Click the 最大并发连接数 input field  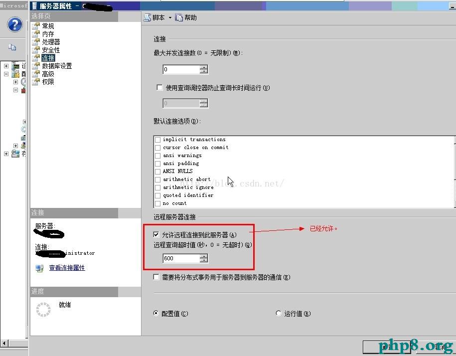click(x=181, y=69)
